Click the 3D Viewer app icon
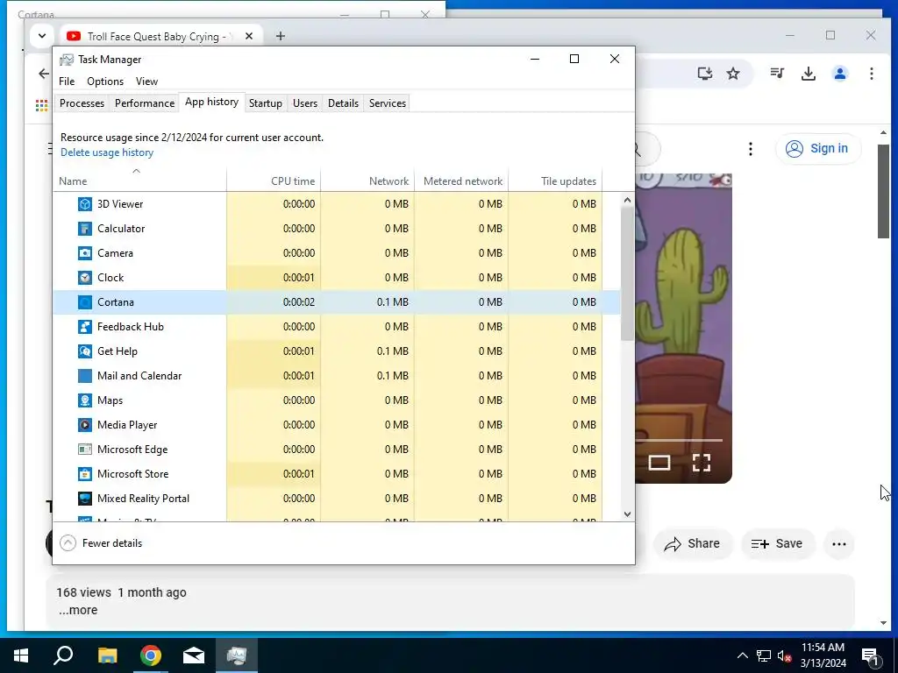This screenshot has height=673, width=898. click(x=85, y=203)
